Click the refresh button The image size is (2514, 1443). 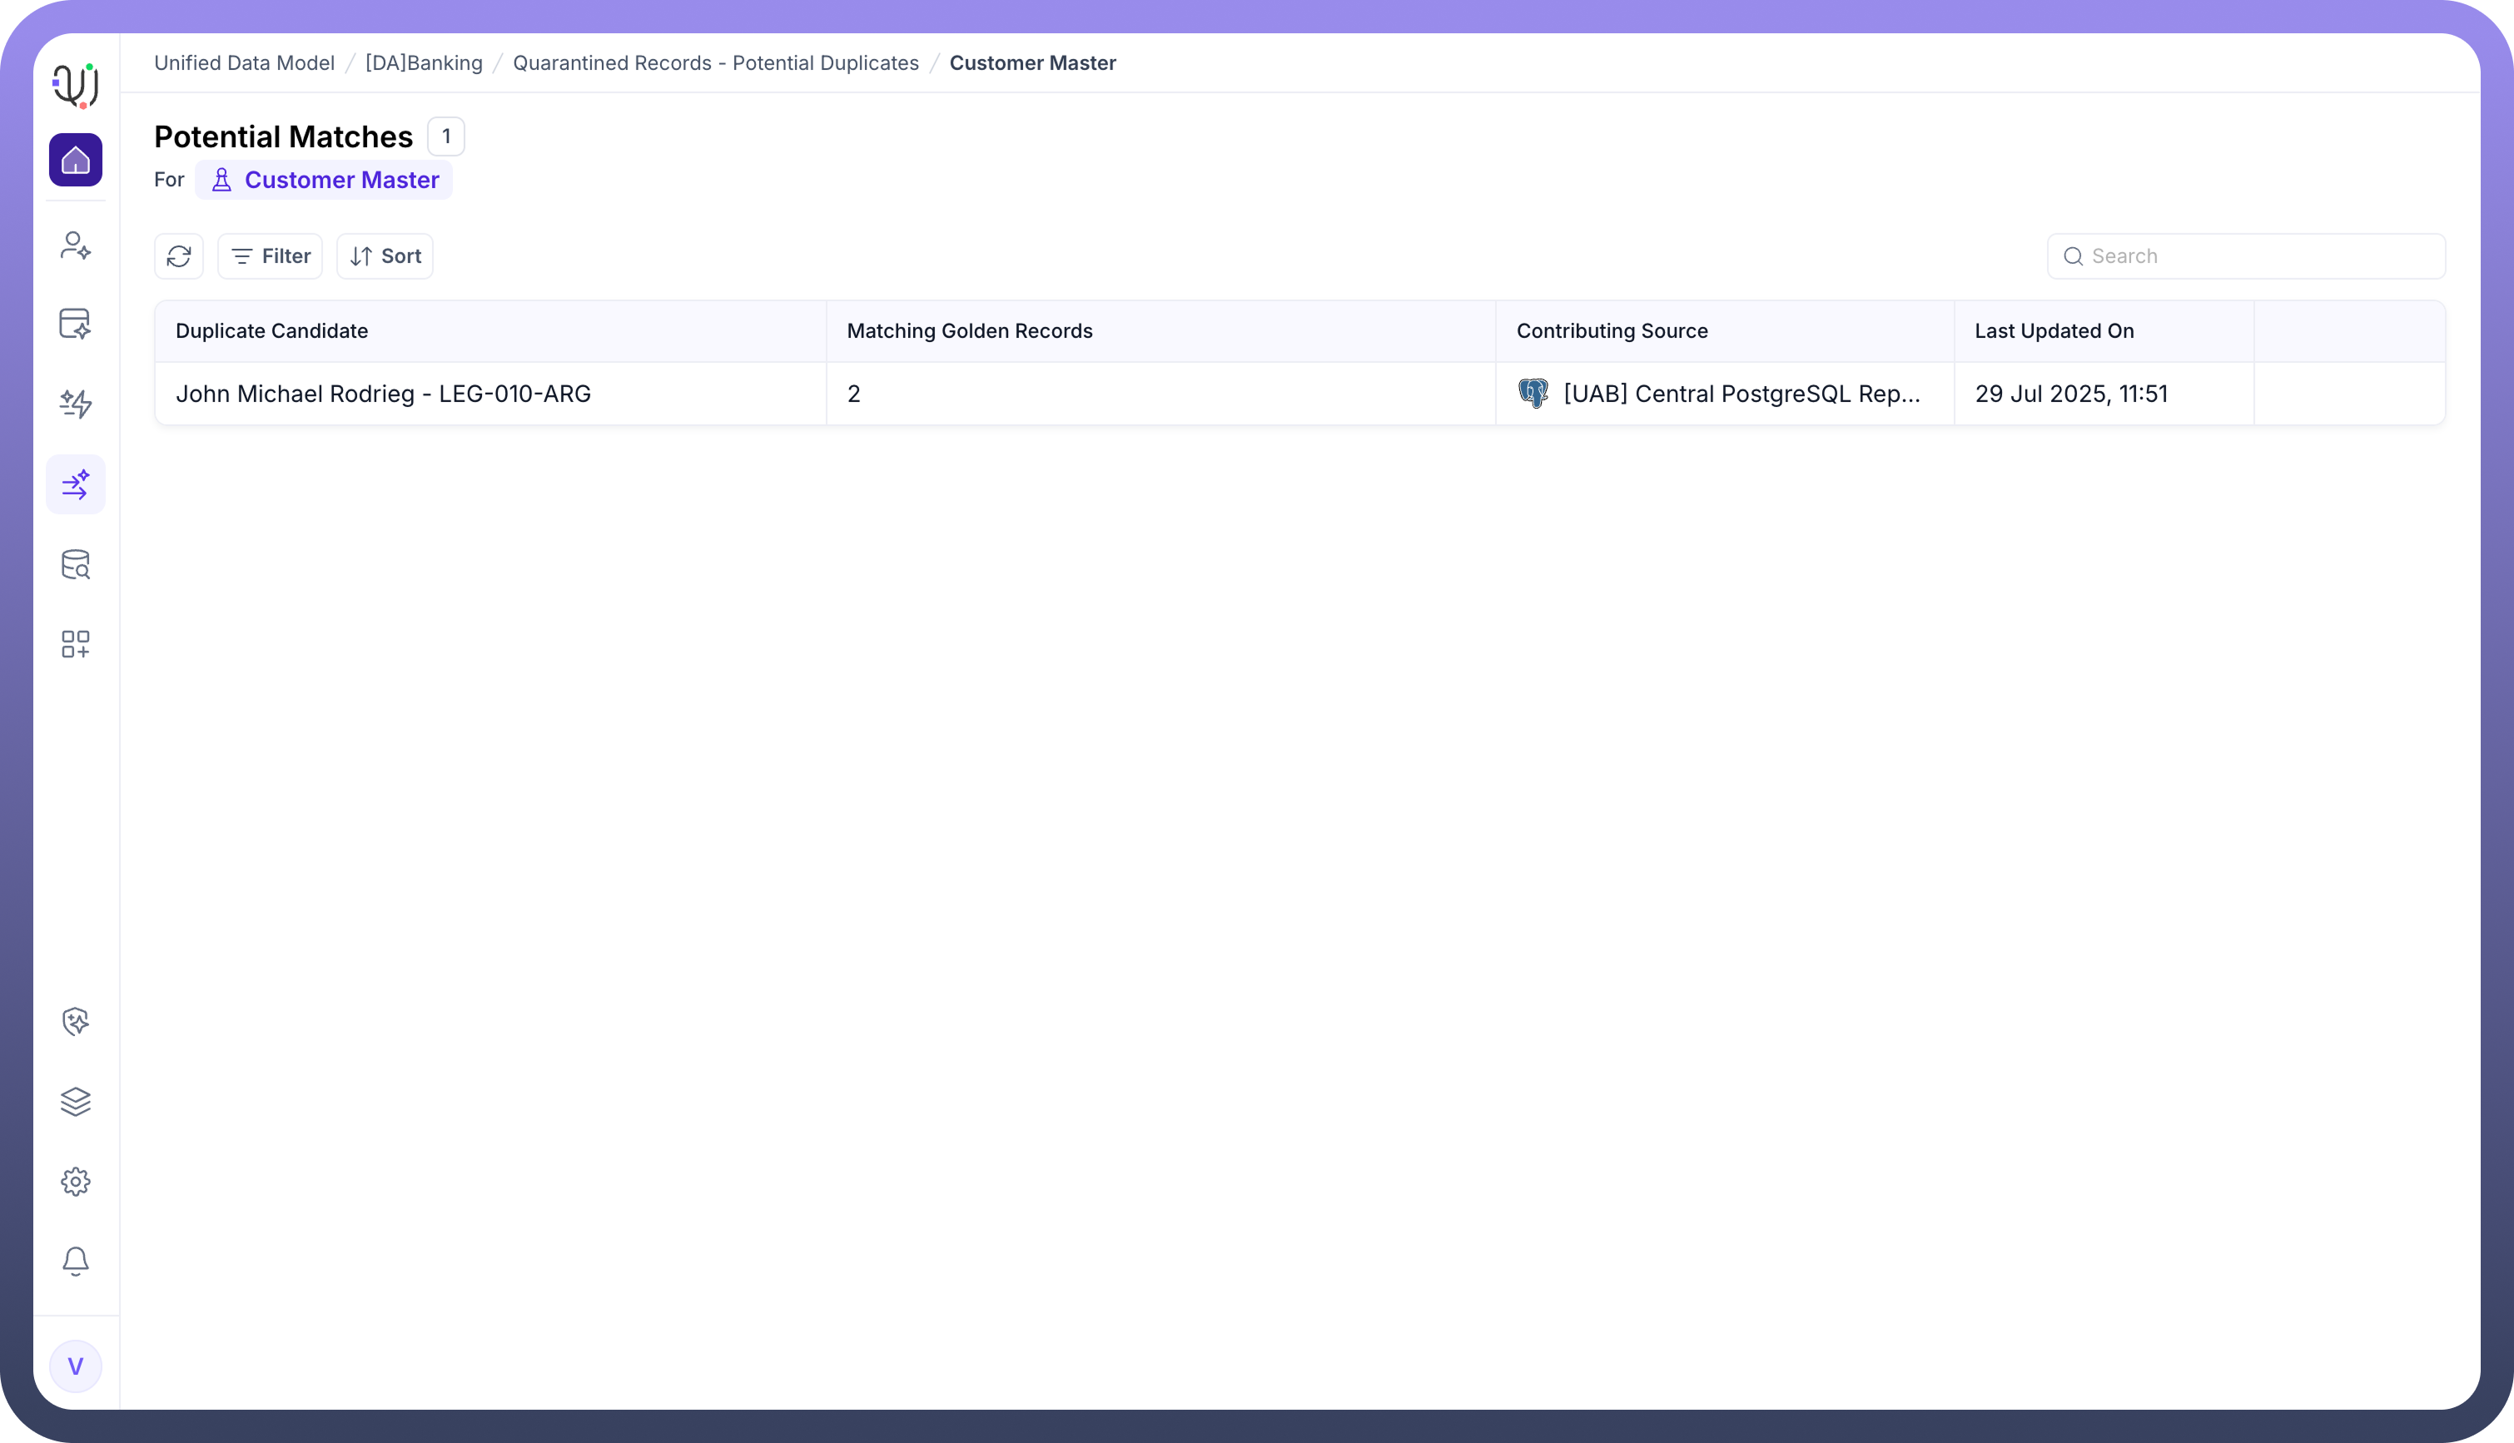(x=178, y=256)
